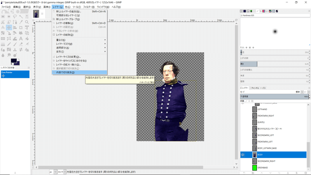Choose circle brush shape
311x175 pixels.
point(246,47)
